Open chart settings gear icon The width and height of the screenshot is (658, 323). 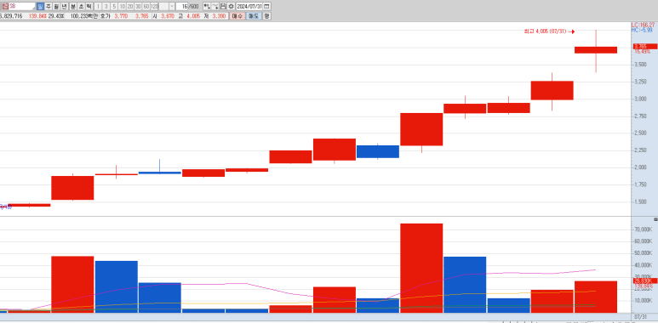231,6
